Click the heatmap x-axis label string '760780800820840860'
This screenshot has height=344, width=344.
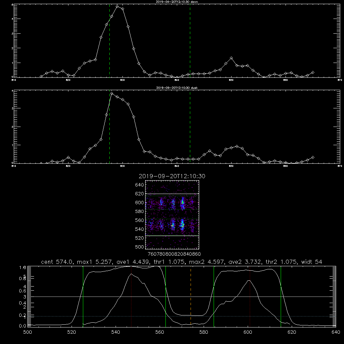pyautogui.click(x=174, y=254)
